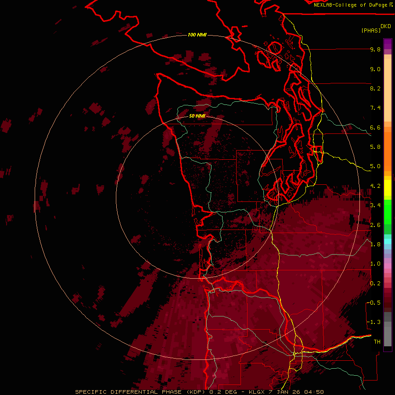Click the 100 NMI range ring label
Viewport: 395px width, 395px height.
pyautogui.click(x=197, y=35)
